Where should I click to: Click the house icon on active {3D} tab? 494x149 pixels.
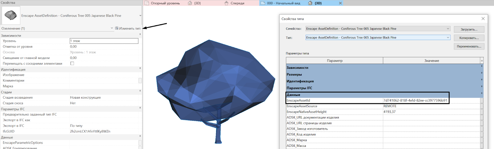point(310,3)
